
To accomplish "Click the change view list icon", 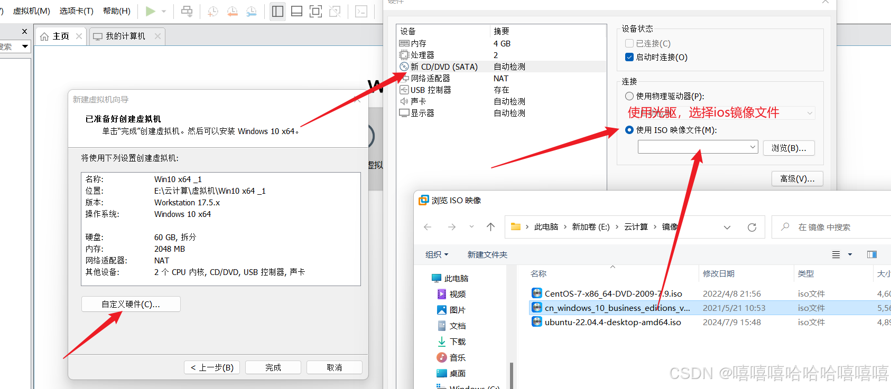I will click(836, 254).
